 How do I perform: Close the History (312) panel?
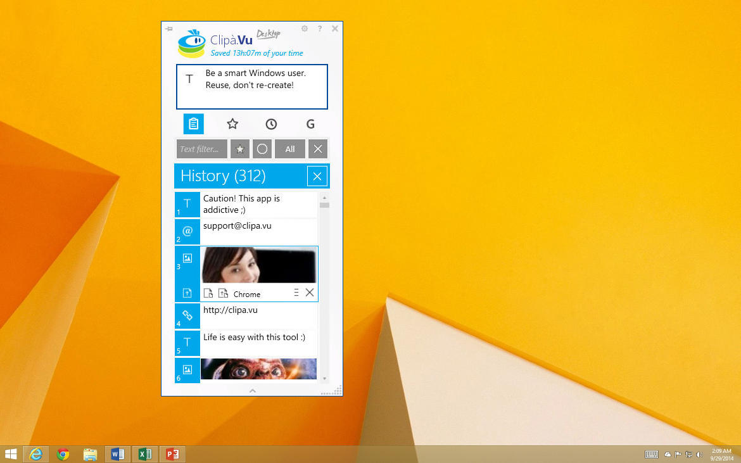tap(317, 176)
